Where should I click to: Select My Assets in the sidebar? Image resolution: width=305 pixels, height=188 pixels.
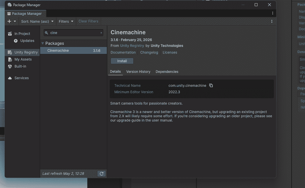tap(22, 59)
